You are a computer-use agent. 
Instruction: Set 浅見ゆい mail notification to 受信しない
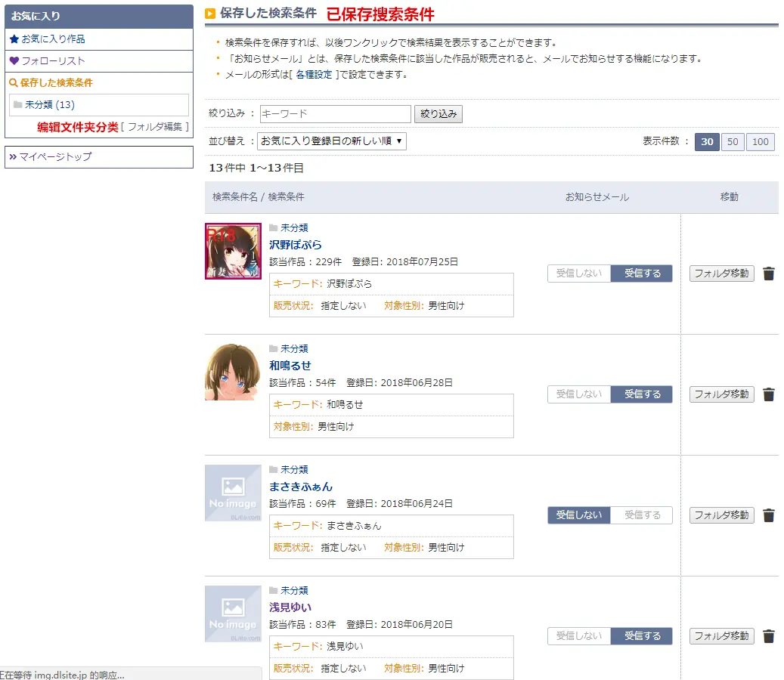[579, 636]
